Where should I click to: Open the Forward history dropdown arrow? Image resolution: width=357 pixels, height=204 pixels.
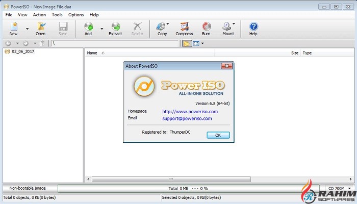(x=35, y=43)
